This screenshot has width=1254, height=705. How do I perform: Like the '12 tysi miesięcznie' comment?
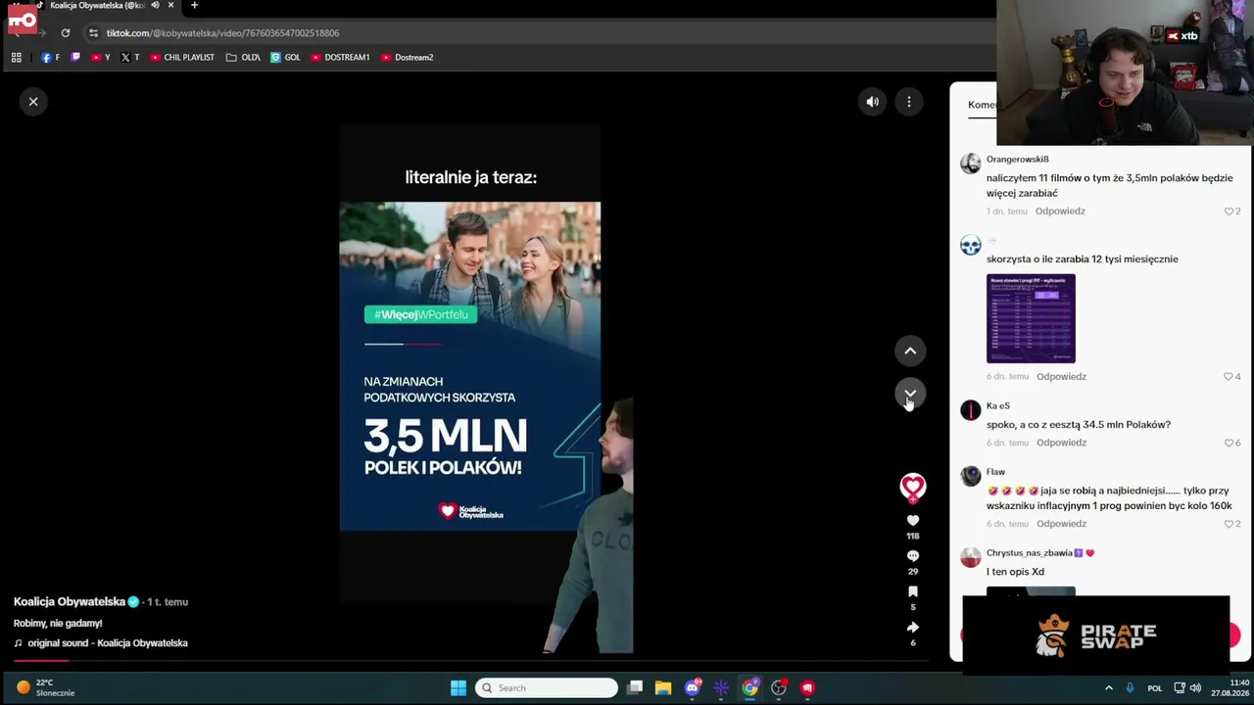[x=1229, y=377]
